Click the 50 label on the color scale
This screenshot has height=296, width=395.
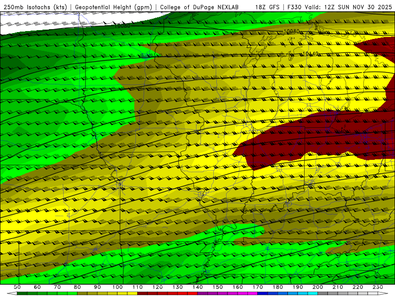pos(17,287)
